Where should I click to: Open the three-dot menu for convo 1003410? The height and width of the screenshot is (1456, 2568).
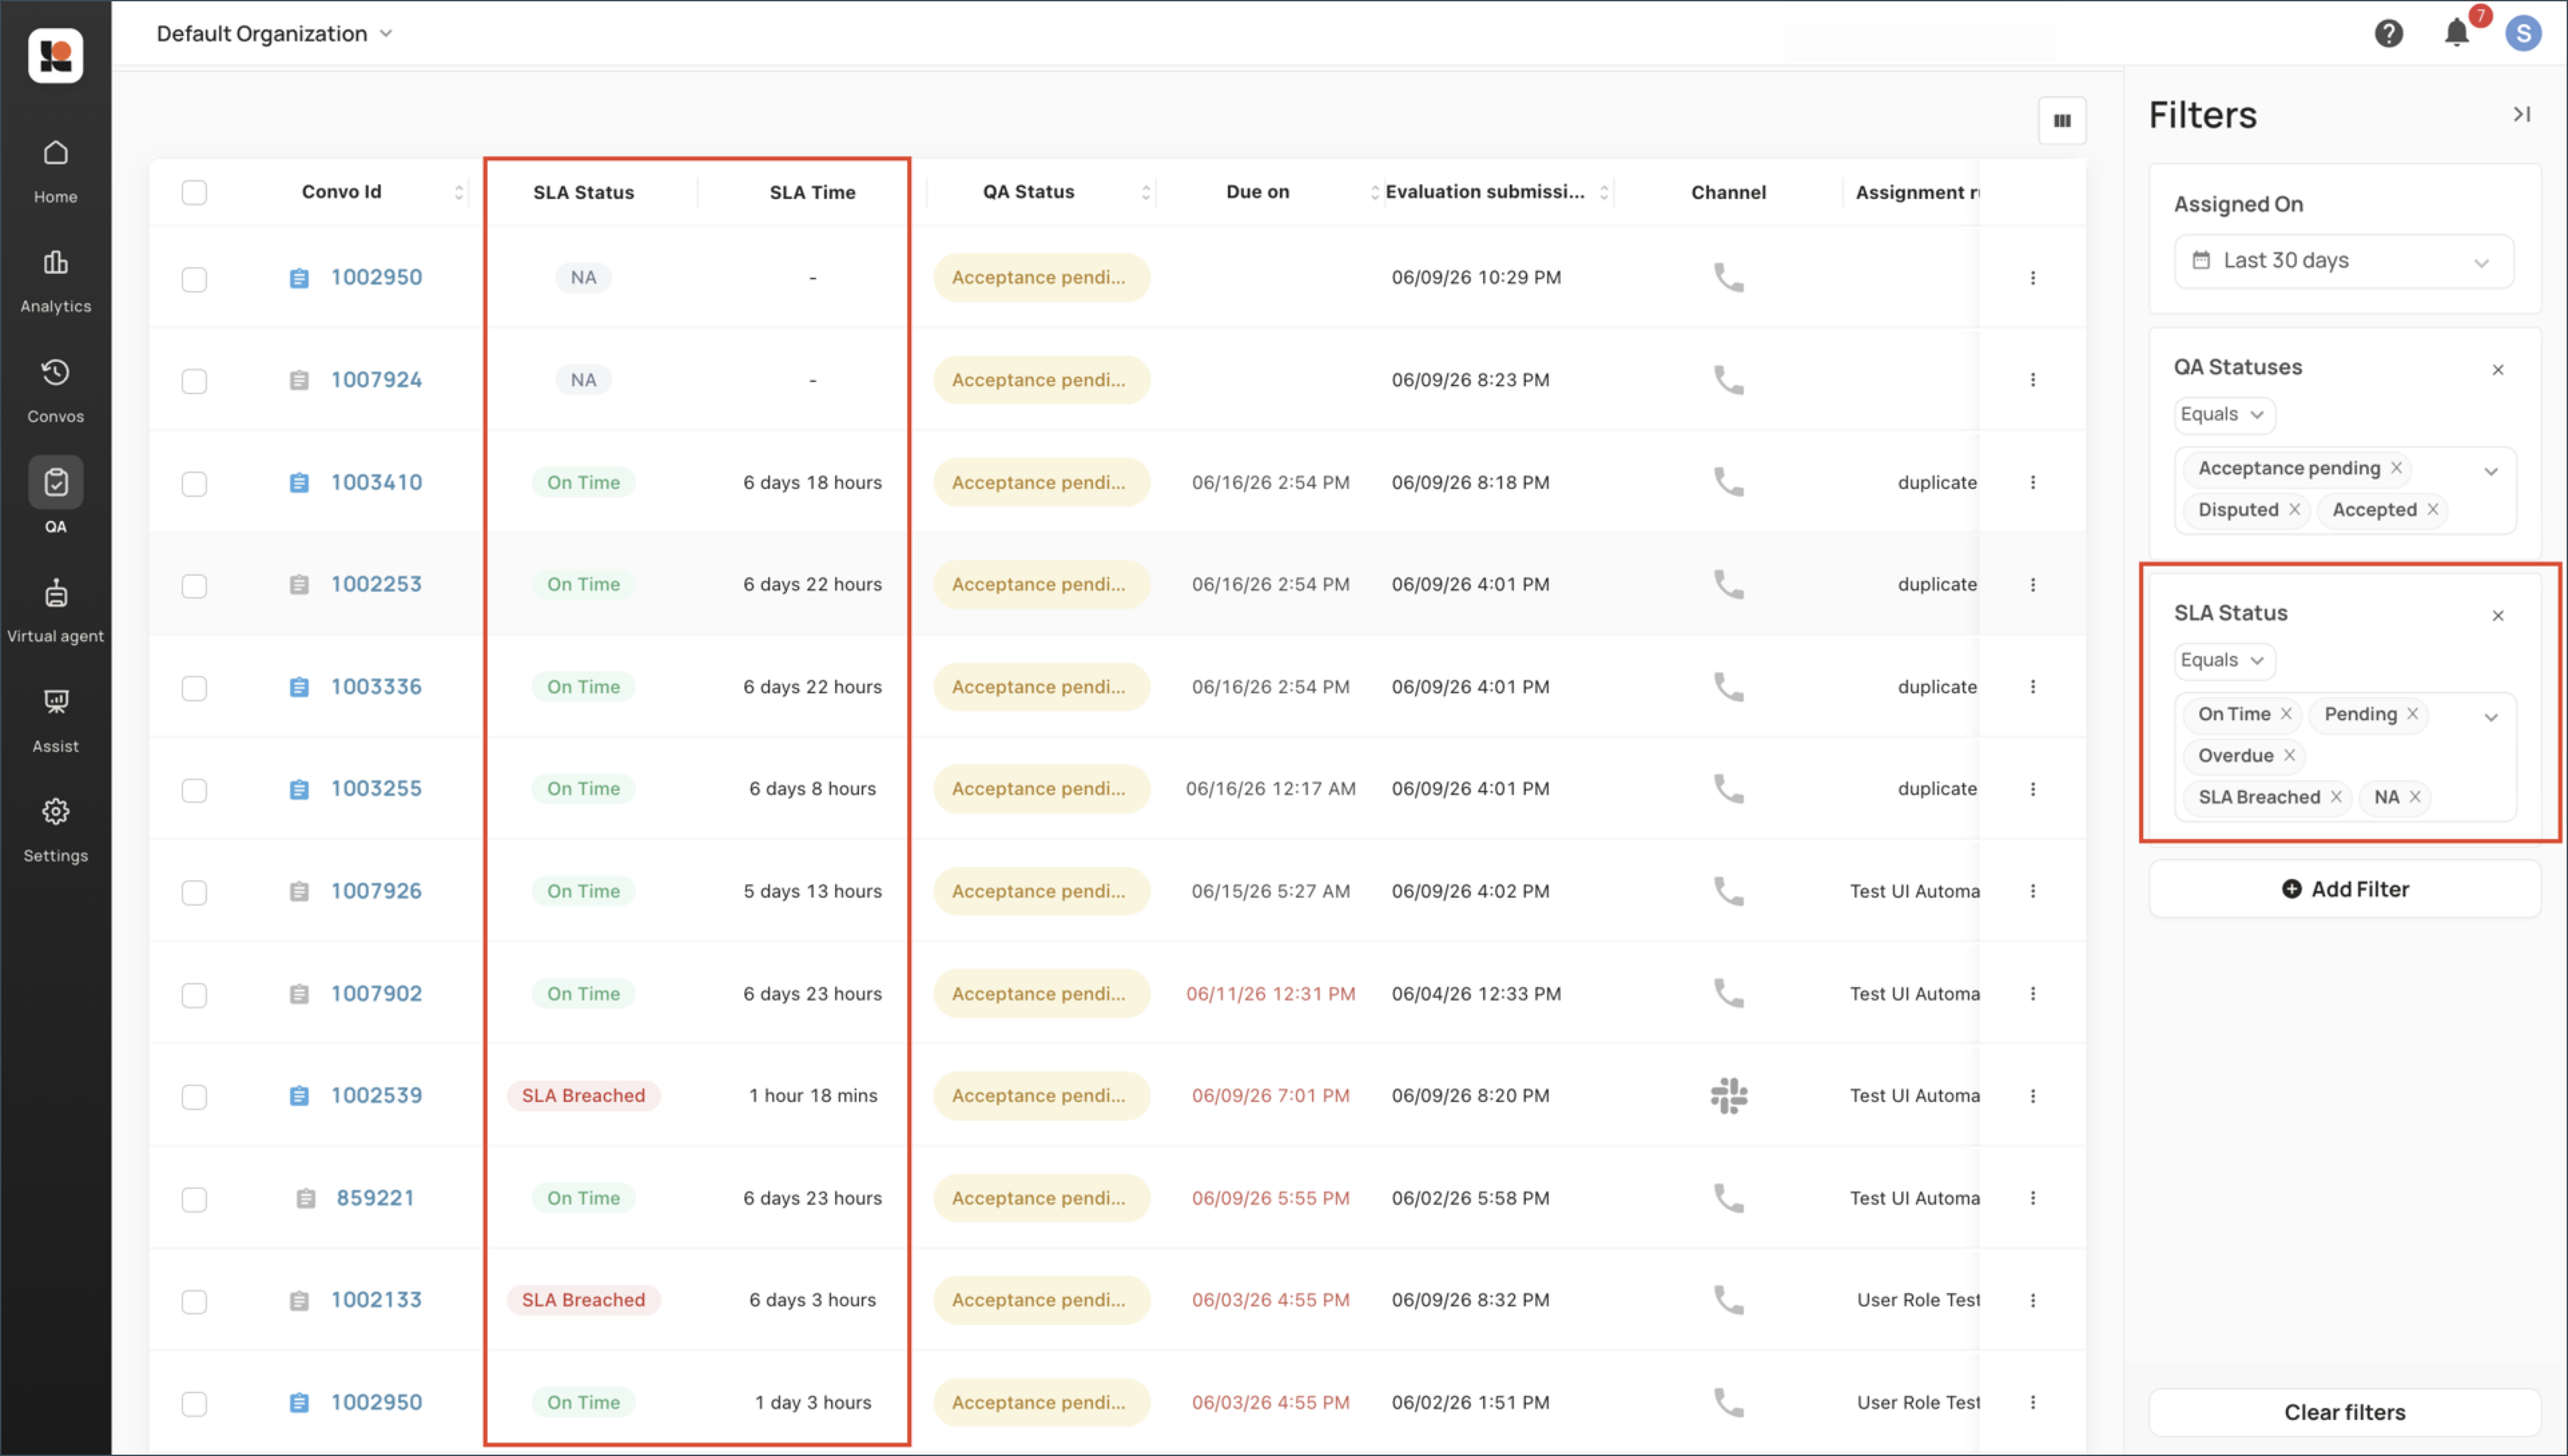point(2032,482)
